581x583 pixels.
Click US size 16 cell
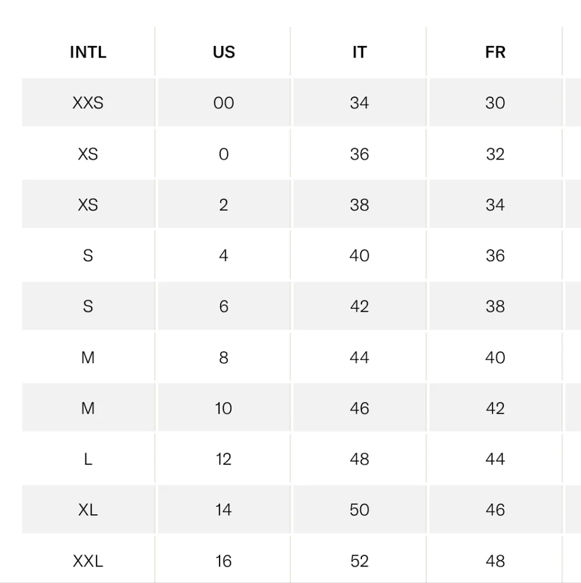coord(224,561)
